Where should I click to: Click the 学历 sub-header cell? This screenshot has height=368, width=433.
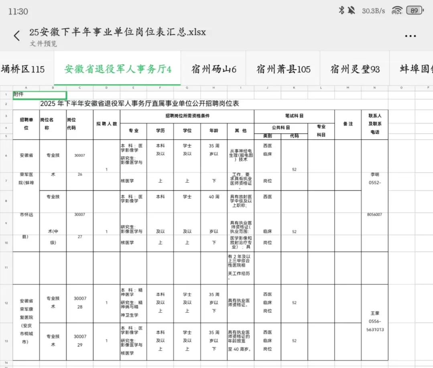point(160,131)
